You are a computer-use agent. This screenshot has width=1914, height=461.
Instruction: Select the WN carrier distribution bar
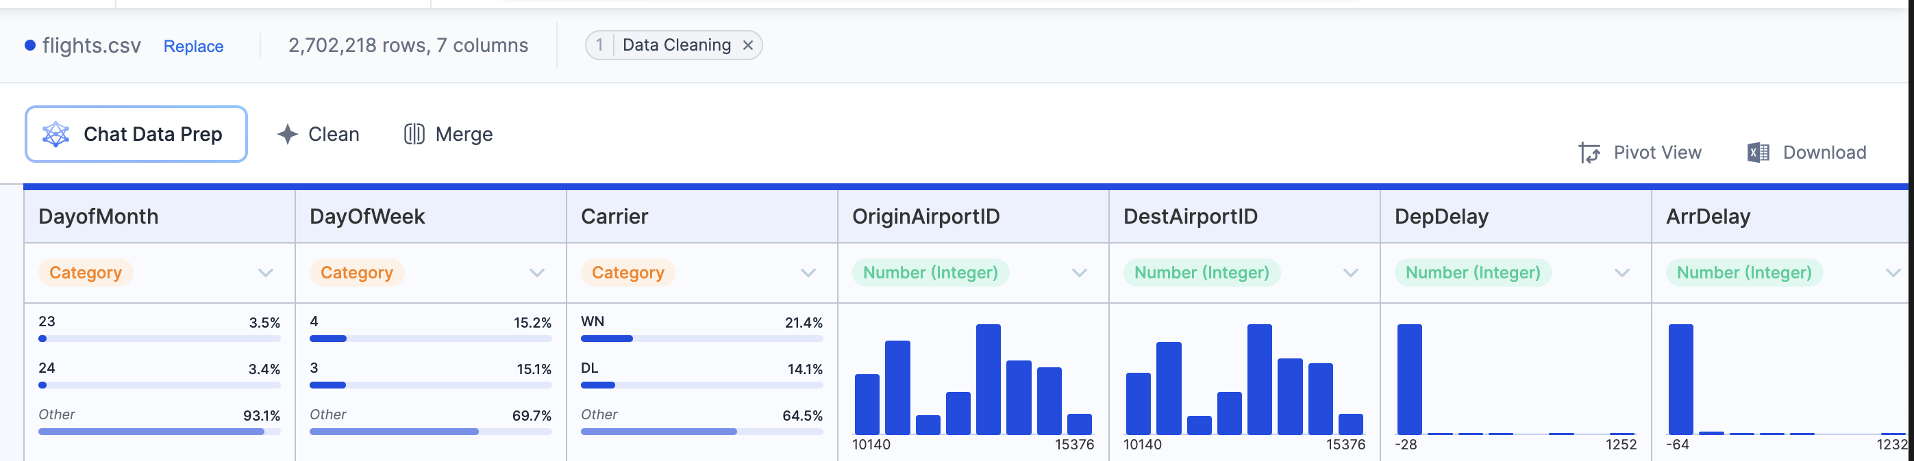coord(606,339)
